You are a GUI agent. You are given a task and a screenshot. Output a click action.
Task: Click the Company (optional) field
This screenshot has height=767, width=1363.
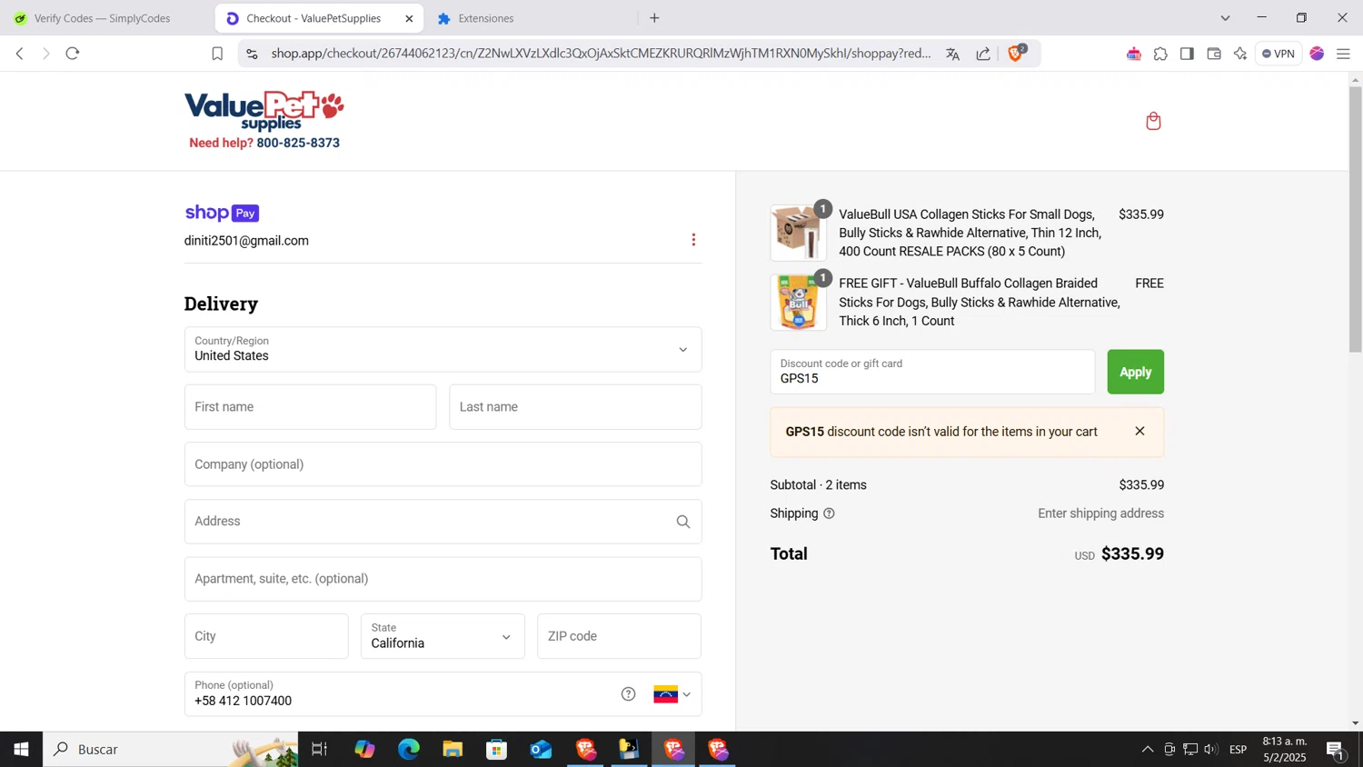click(x=443, y=464)
